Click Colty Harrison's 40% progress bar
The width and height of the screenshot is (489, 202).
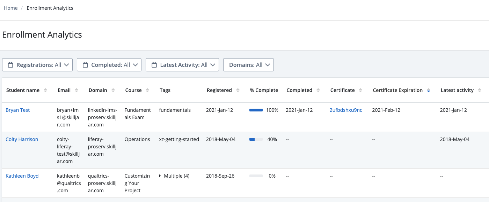pyautogui.click(x=256, y=139)
